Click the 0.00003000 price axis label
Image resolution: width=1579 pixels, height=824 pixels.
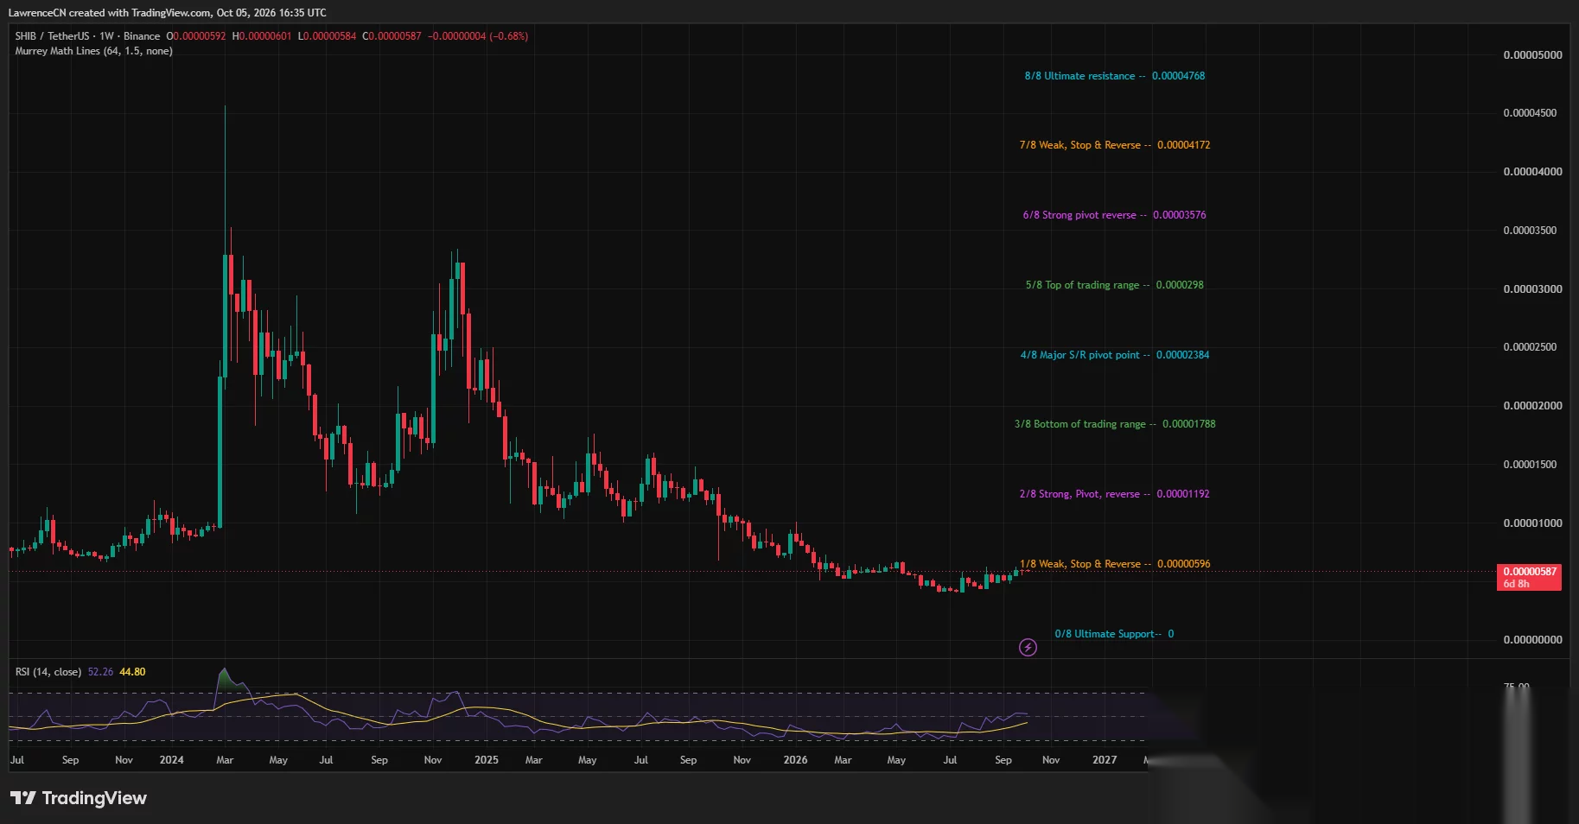pyautogui.click(x=1532, y=289)
